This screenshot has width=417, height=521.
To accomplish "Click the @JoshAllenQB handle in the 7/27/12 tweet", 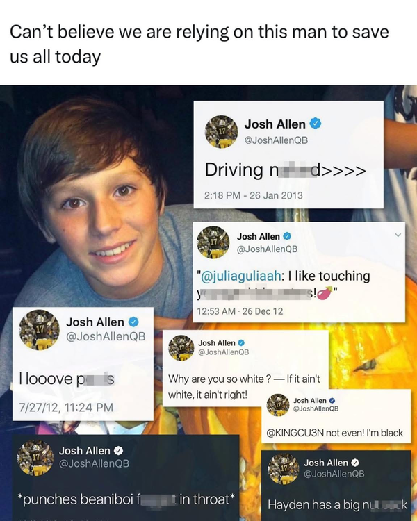I will 106,336.
